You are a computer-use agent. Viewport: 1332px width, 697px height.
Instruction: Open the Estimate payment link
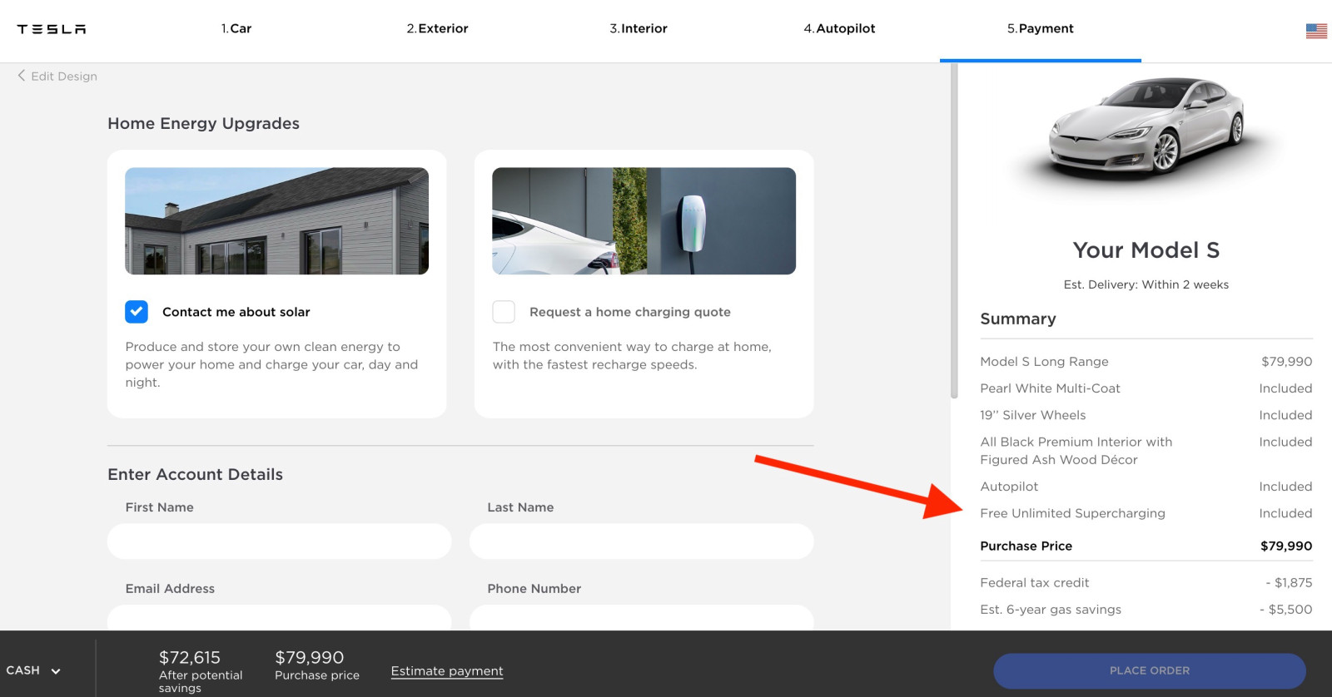click(447, 671)
